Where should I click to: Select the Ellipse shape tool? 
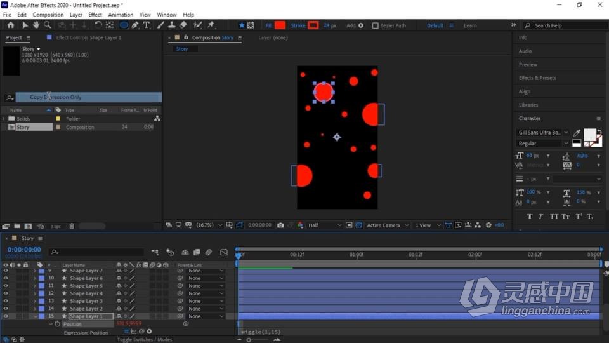click(x=124, y=25)
